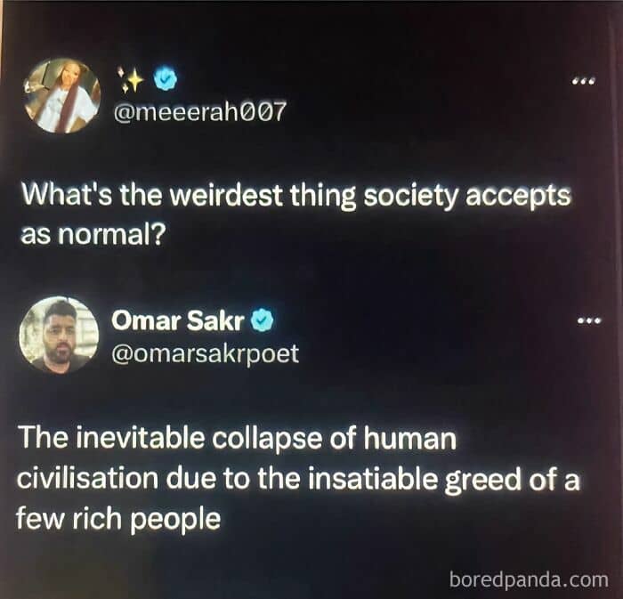Click the verified badge beside Omar Sakr
The height and width of the screenshot is (599, 623).
262,320
